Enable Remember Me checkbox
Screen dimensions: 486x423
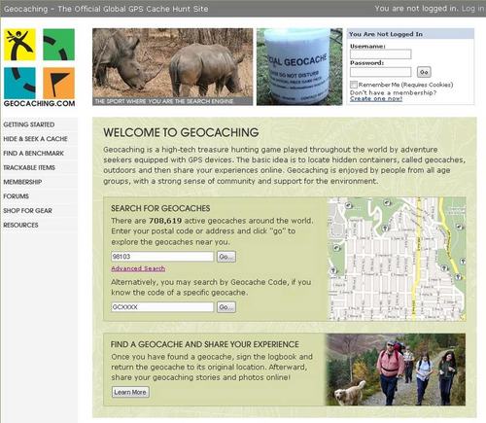click(354, 85)
